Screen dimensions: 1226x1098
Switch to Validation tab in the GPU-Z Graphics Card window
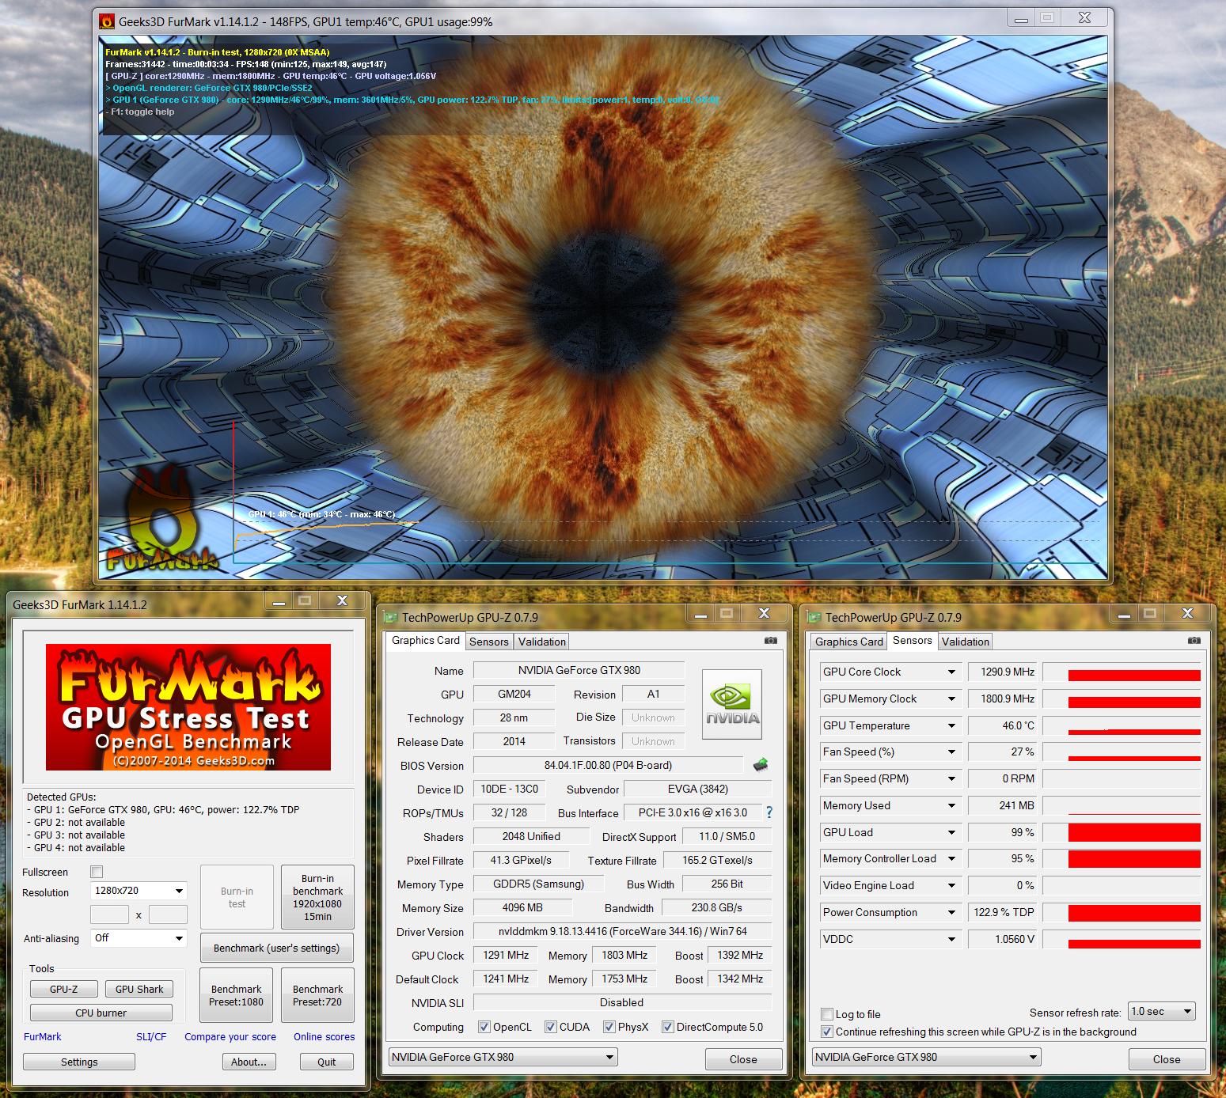(542, 642)
